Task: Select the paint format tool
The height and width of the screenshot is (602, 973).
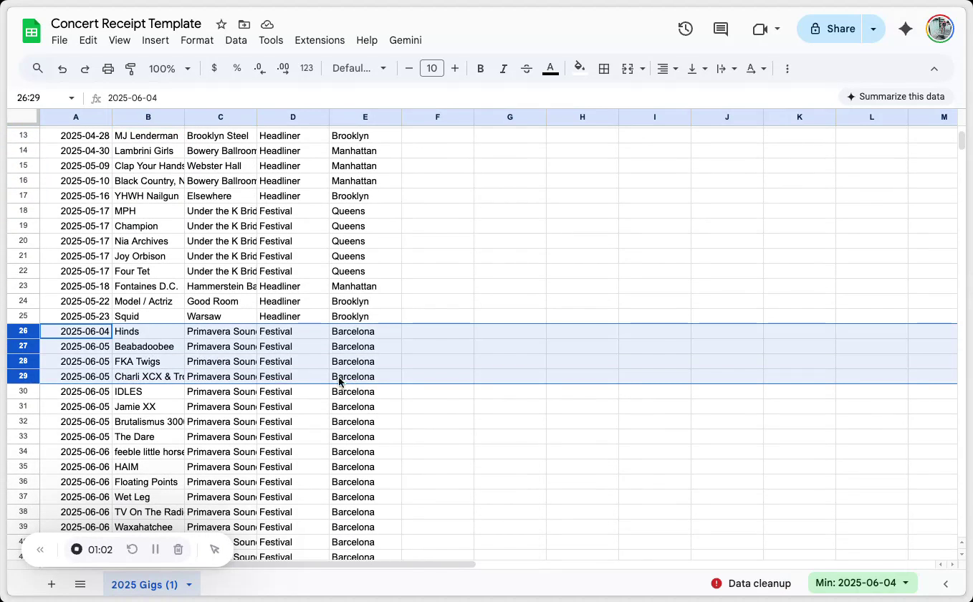Action: 130,69
